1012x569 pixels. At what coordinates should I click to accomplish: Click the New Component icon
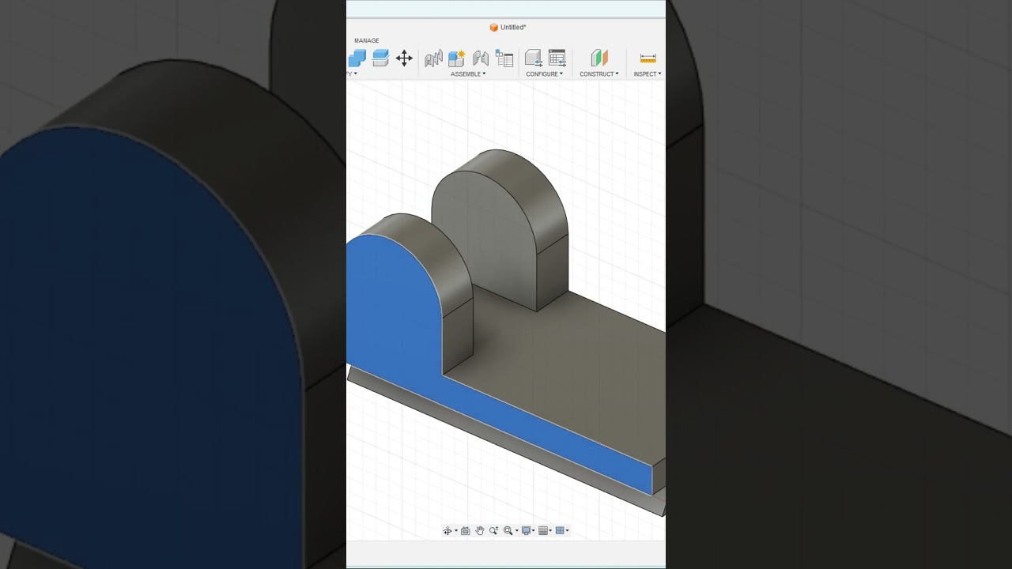pos(457,58)
